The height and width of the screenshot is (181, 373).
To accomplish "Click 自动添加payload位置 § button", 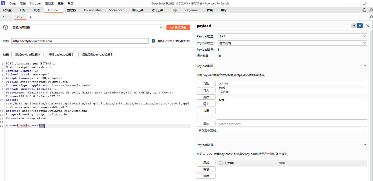I will pos(97,55).
